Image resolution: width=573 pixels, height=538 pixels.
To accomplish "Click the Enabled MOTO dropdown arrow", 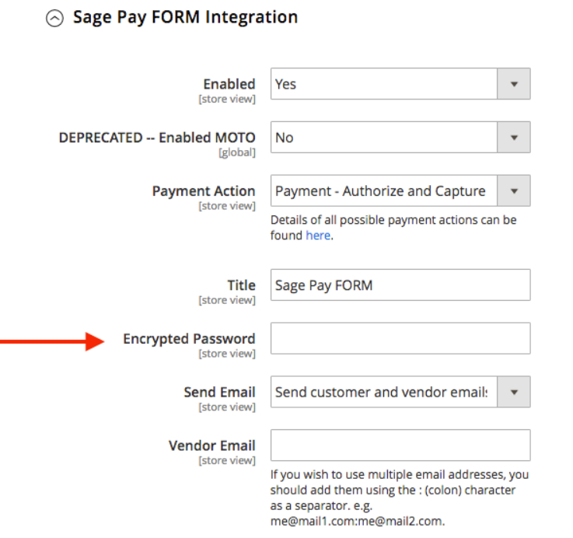I will coord(513,138).
